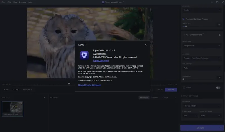Open the TopazLabs.com link
This screenshot has height=132, width=225.
(x=101, y=60)
